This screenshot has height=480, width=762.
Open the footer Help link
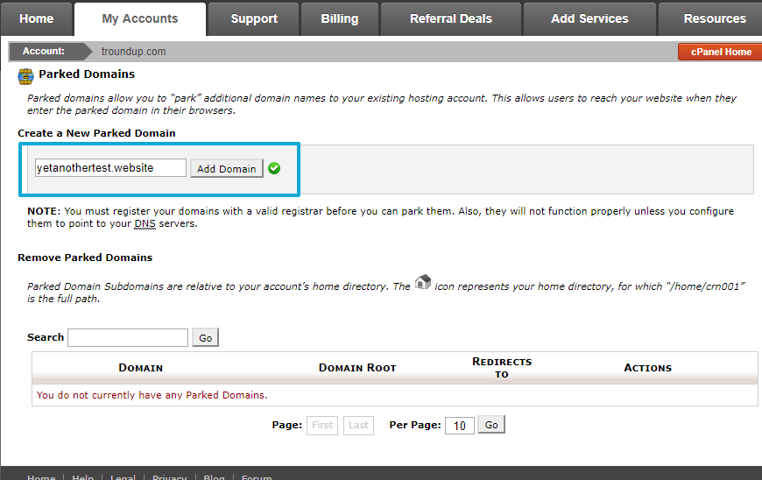click(x=82, y=477)
